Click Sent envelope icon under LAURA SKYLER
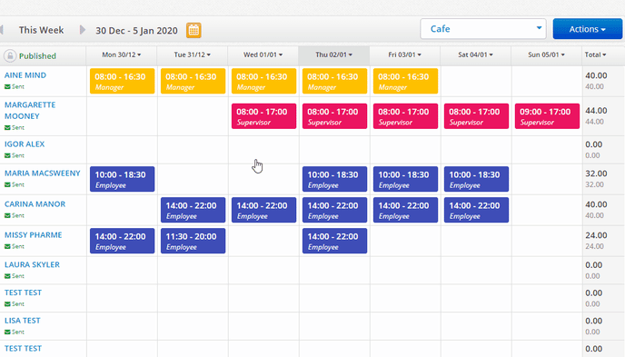Screen dimensions: 625x357 point(7,276)
